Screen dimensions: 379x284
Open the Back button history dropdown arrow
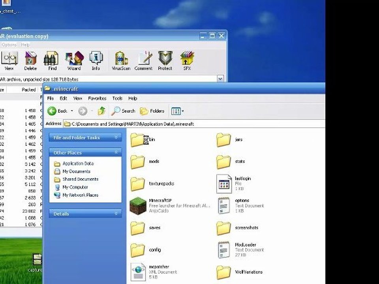[72, 111]
